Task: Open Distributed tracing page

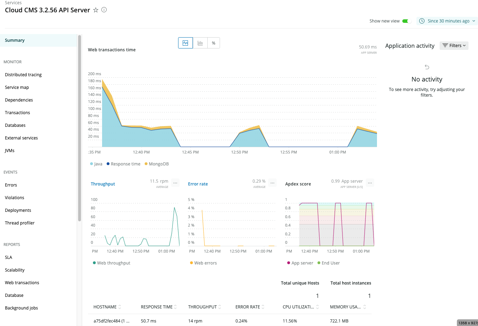Action: pos(23,75)
